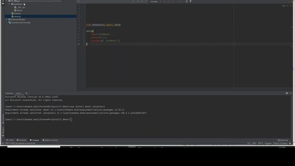Hide the terminal panel with minimize dash
This screenshot has width=295, height=166.
(291, 93)
